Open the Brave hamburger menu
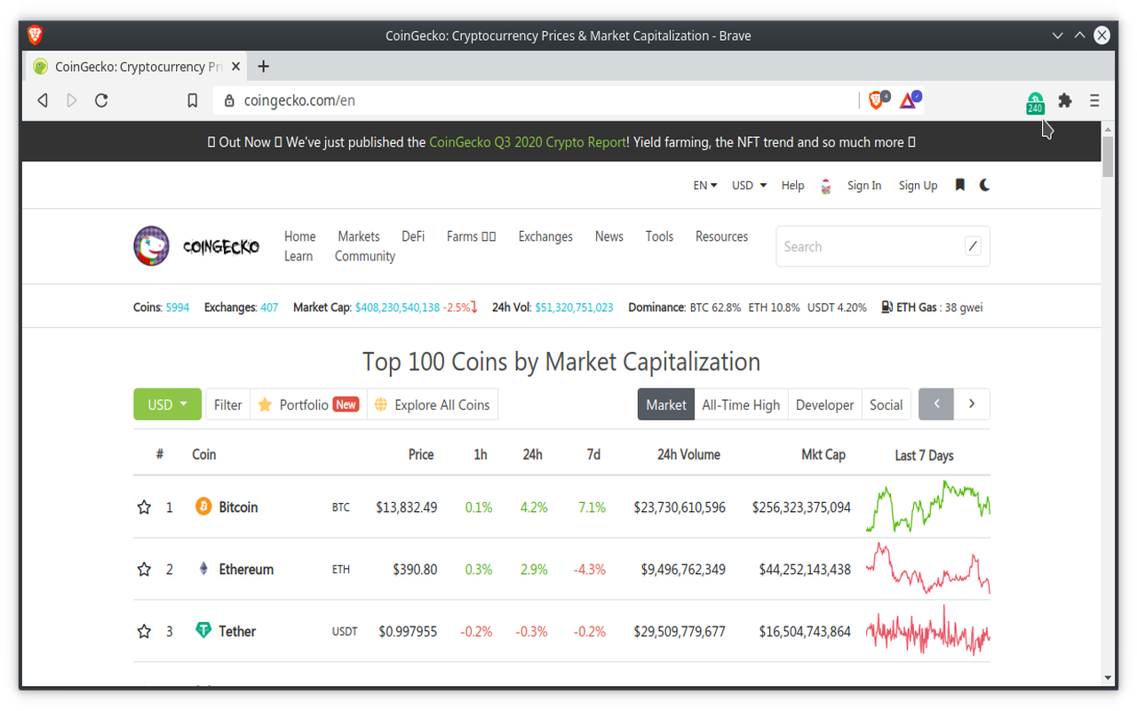This screenshot has width=1137, height=711. 1094,100
